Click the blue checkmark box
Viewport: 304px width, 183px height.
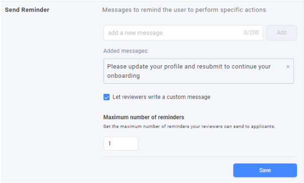tap(107, 97)
